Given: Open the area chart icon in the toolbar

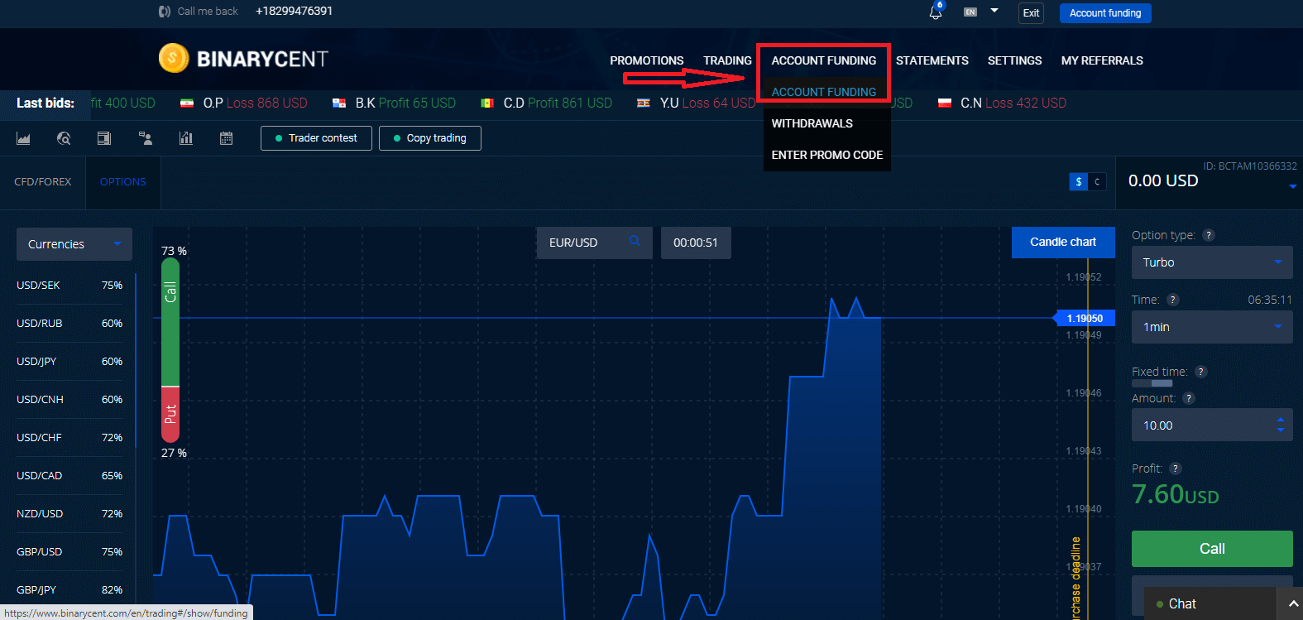Looking at the screenshot, I should (23, 138).
